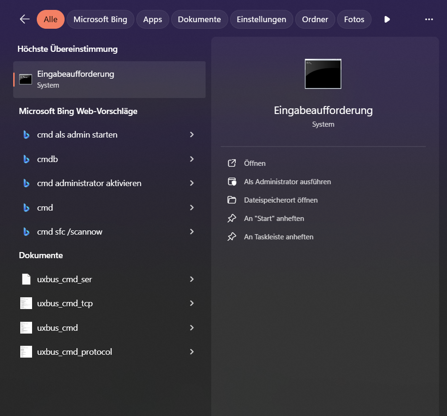447x416 pixels.
Task: Expand the 'cmd administrator aktivieren' chevron
Action: (192, 183)
